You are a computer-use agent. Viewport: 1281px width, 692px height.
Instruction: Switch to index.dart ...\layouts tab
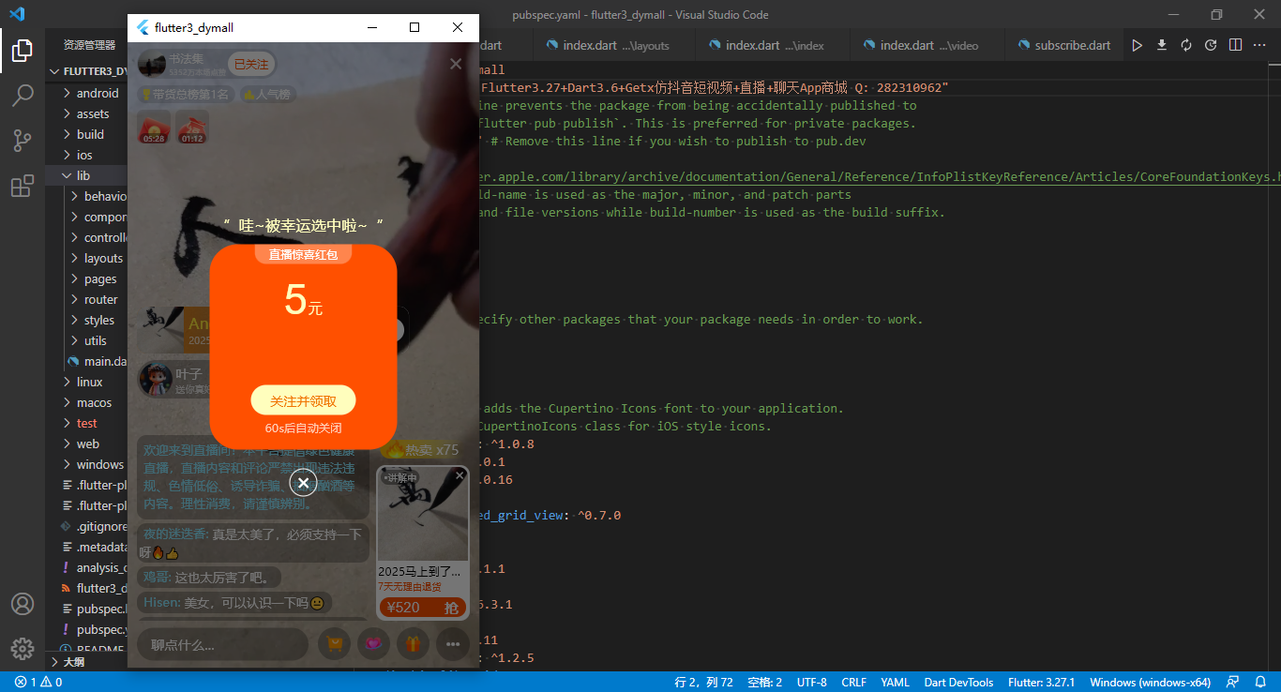click(x=614, y=45)
